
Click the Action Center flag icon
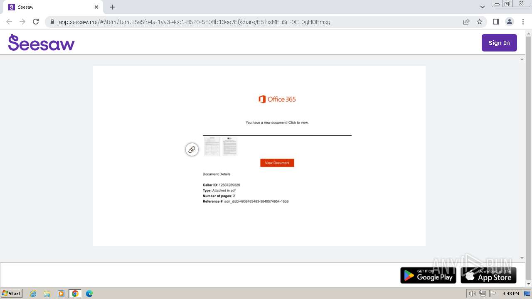coord(493,294)
